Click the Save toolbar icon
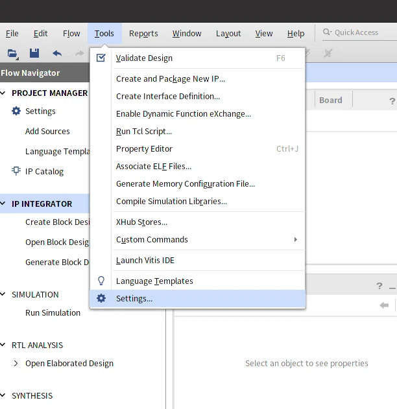 point(34,53)
